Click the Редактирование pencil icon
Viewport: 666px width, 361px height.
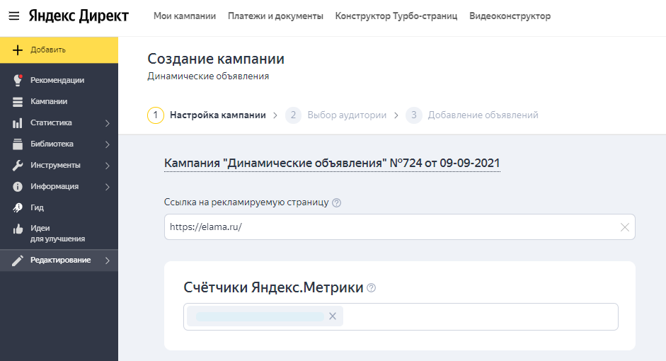(x=18, y=260)
